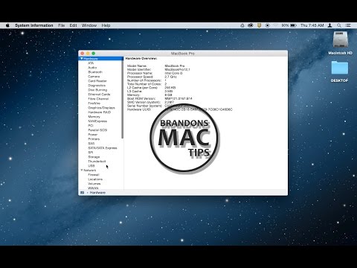Select SATA/SATA Express in the sidebar
357x268 pixels.
tap(103, 148)
